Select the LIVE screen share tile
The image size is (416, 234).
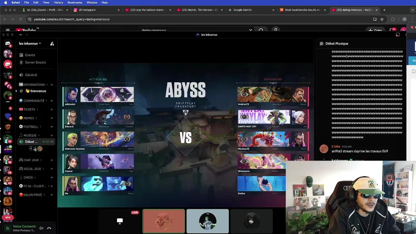coord(120,221)
